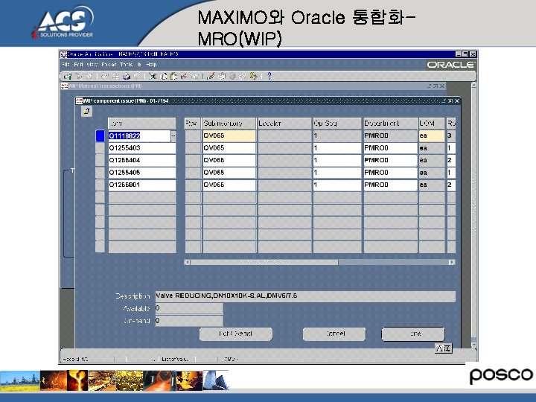
Task: Click item field Q1255801
Action: pyautogui.click(x=142, y=185)
